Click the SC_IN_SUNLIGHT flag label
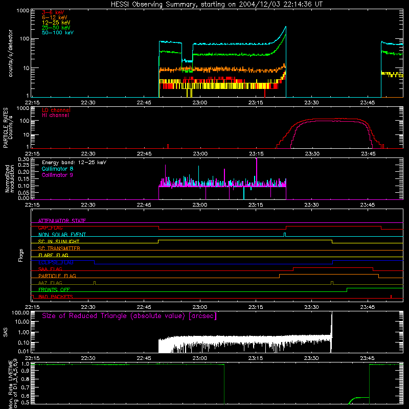This screenshot has height=409, width=409. [59, 241]
